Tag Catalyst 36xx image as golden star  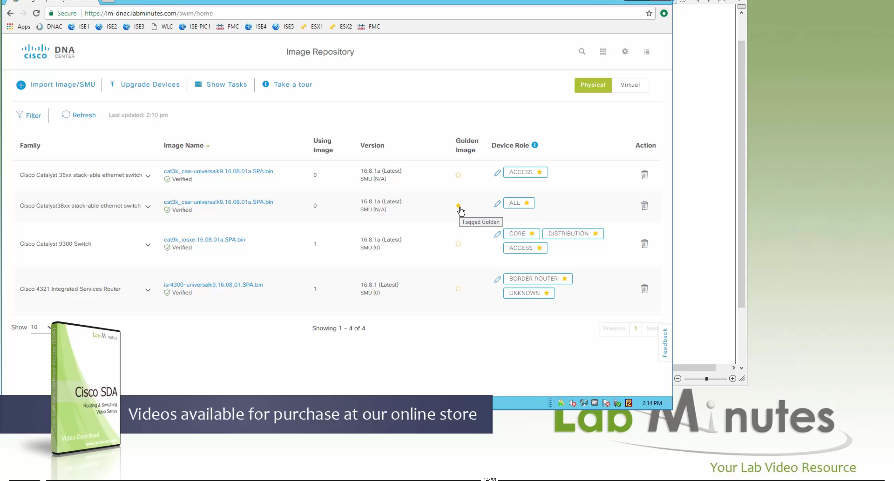click(458, 175)
